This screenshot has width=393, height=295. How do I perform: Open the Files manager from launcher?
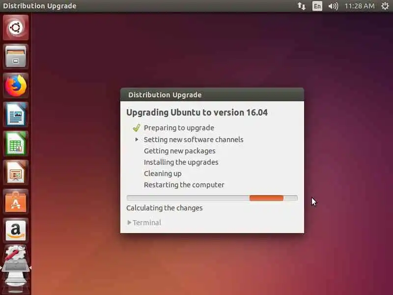point(16,57)
